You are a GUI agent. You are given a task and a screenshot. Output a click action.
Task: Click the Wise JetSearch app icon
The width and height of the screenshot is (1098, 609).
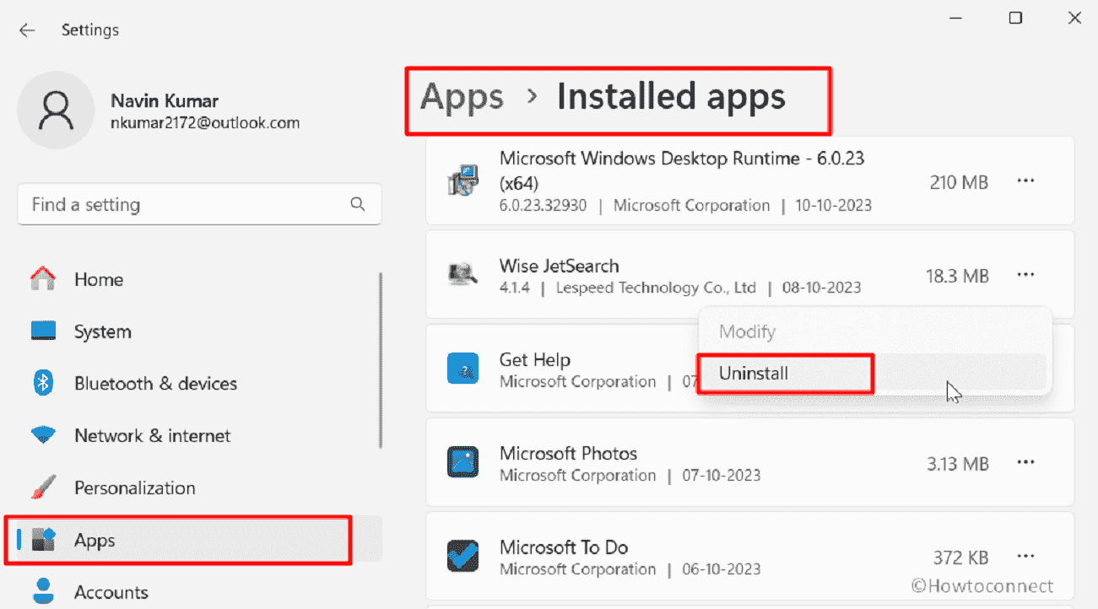(462, 274)
